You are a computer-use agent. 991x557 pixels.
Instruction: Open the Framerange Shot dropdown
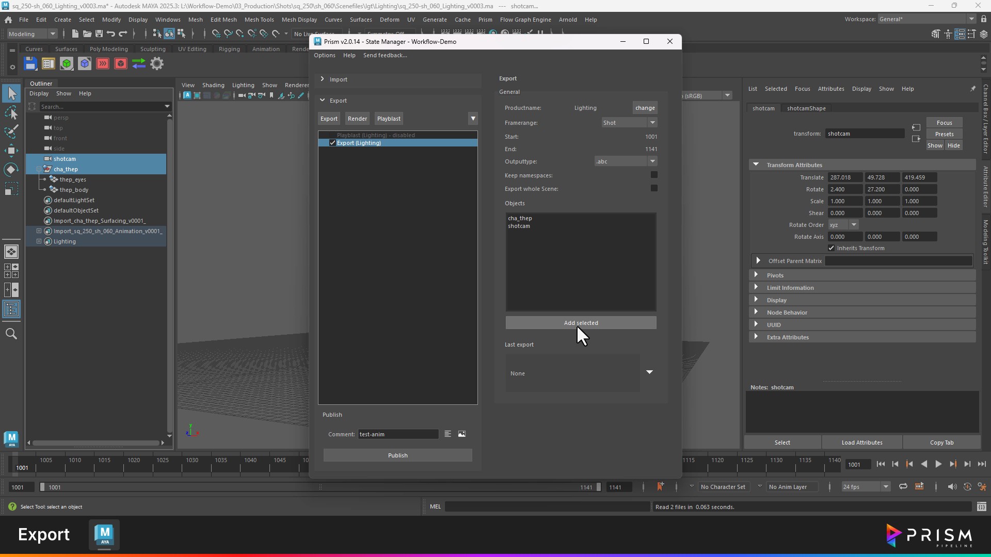(x=629, y=123)
